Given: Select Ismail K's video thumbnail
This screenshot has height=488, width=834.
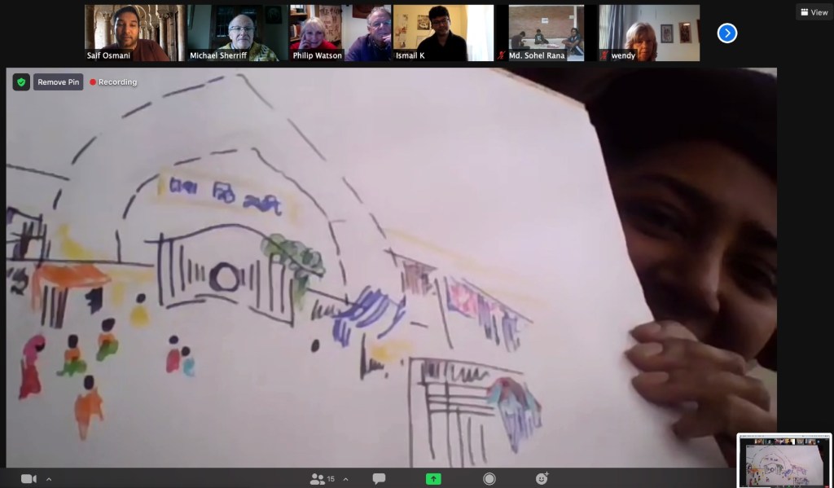Looking at the screenshot, I should 442,33.
